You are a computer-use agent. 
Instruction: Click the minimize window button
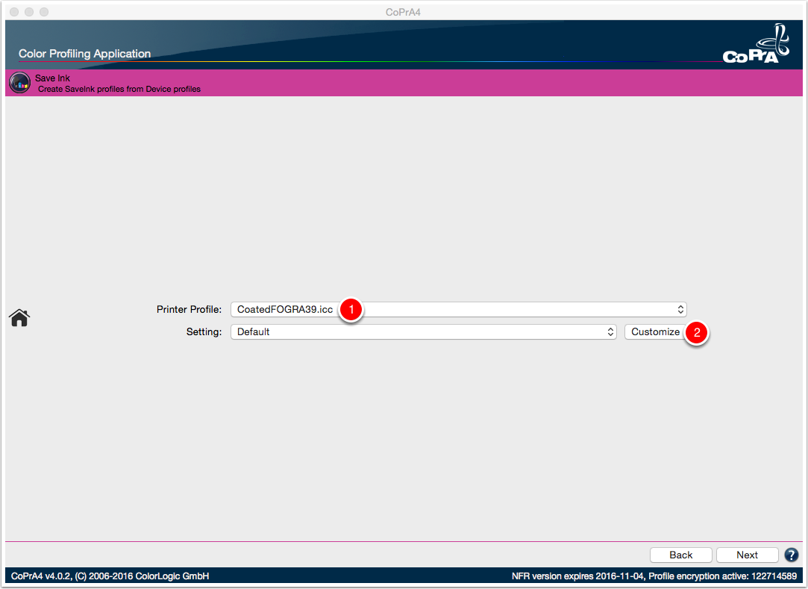point(29,12)
